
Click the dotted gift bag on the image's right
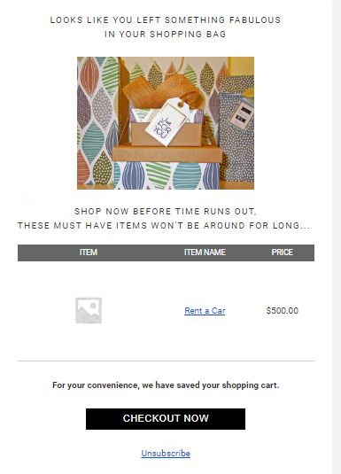coord(236,128)
